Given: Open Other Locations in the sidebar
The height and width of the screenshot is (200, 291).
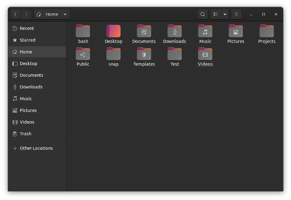Looking at the screenshot, I should pos(36,149).
